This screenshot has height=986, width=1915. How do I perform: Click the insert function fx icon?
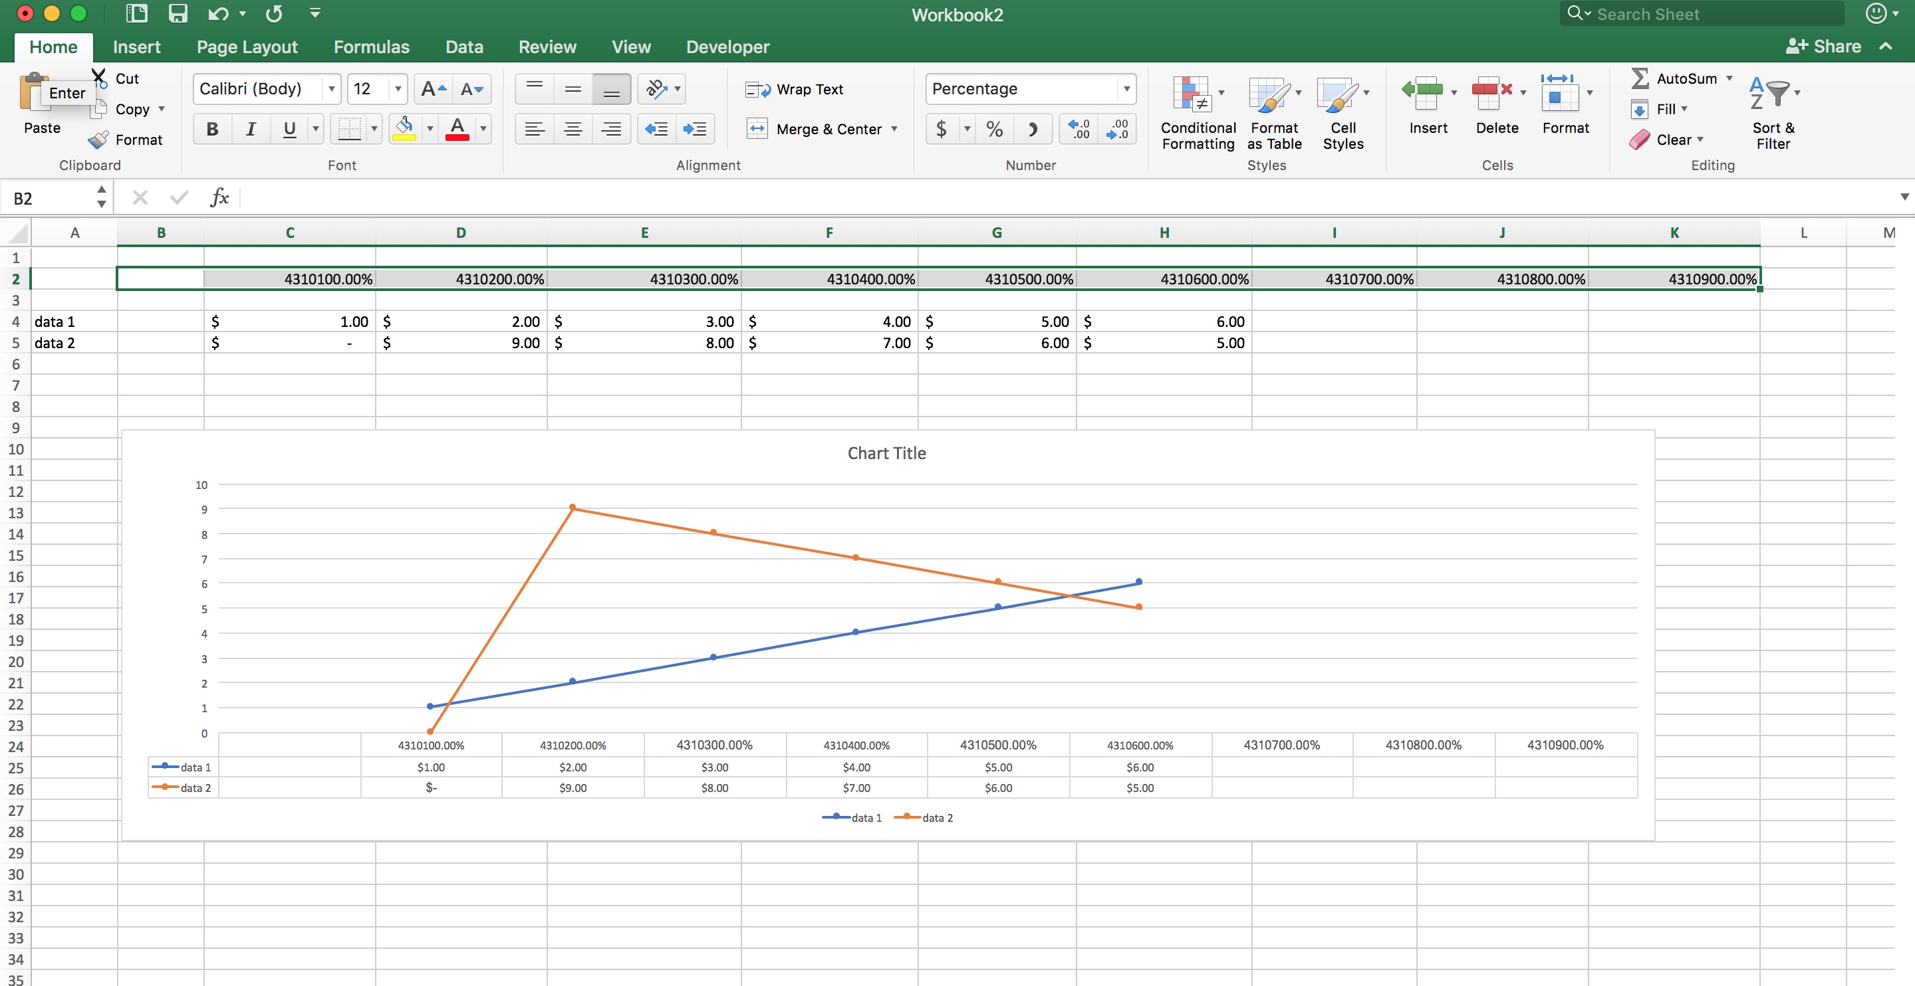click(x=219, y=197)
